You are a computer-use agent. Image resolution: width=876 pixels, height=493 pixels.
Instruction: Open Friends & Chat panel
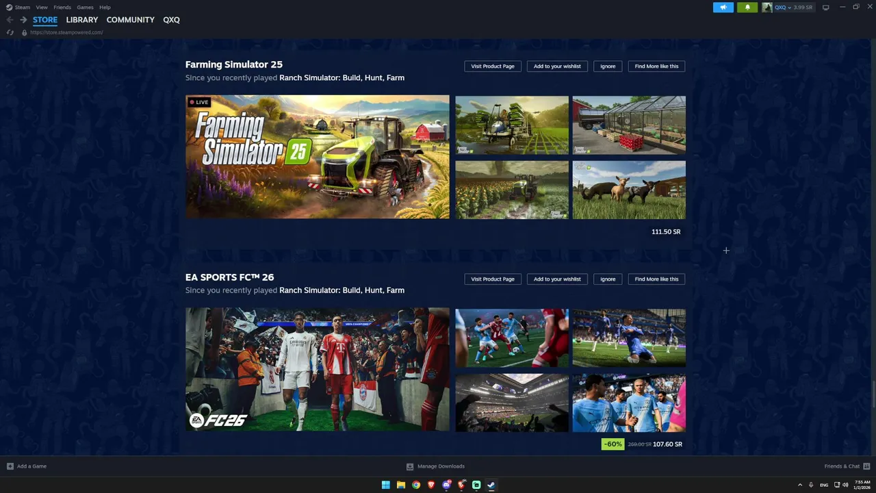click(842, 466)
